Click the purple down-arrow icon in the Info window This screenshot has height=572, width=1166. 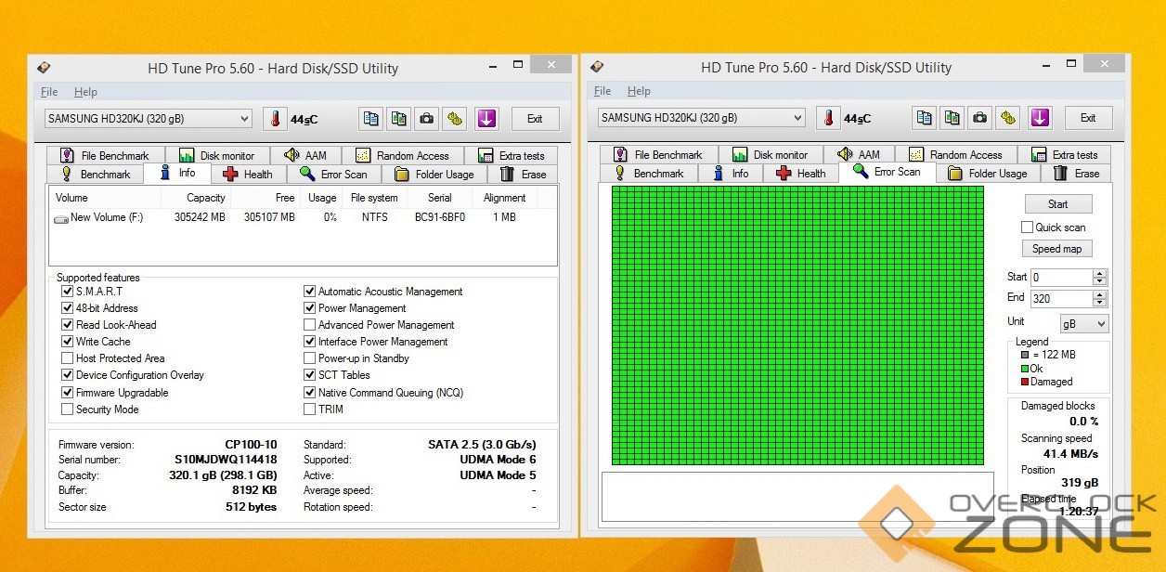pyautogui.click(x=486, y=119)
